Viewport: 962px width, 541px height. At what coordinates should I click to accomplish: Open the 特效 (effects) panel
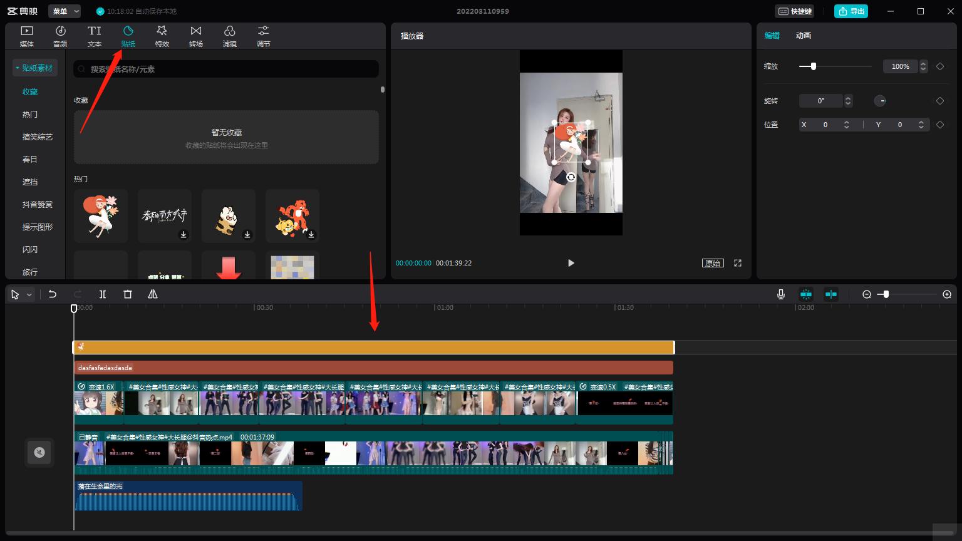(162, 36)
